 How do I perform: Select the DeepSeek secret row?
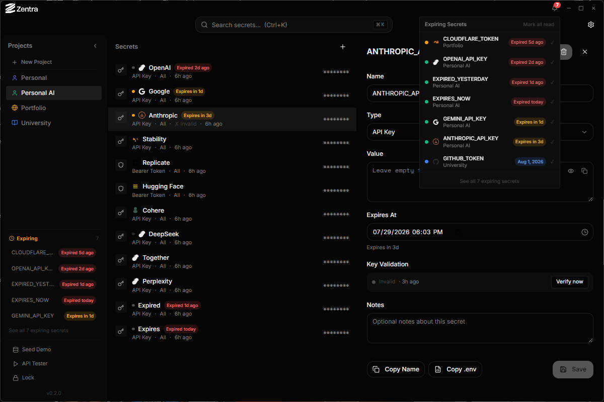(x=232, y=238)
